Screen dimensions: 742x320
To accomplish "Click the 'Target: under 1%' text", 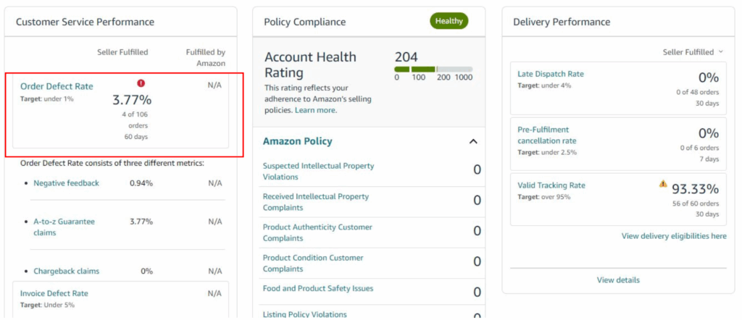I will tap(47, 98).
